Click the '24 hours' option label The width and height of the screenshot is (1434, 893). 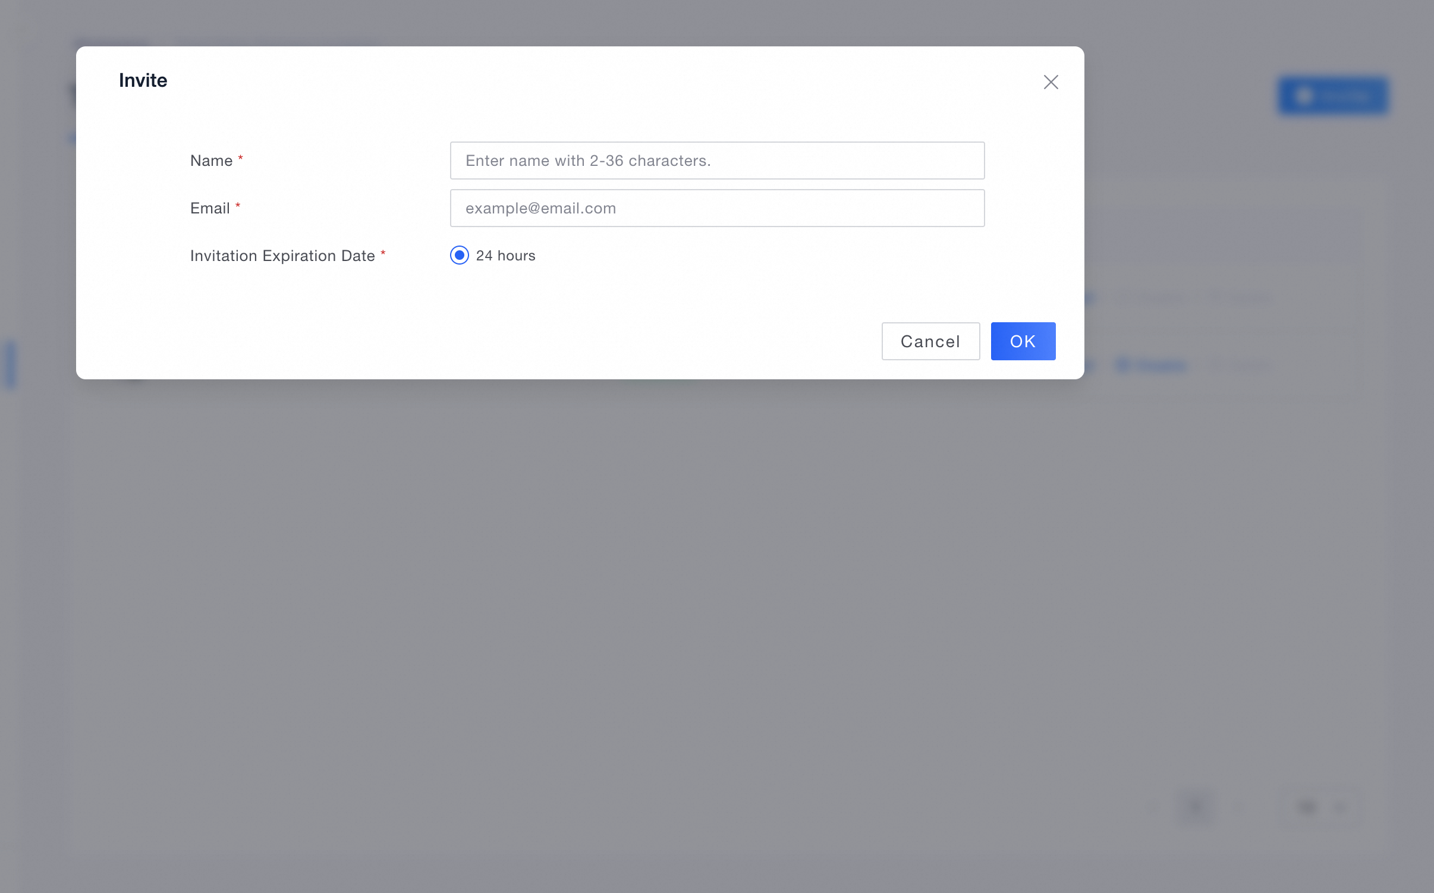tap(505, 256)
